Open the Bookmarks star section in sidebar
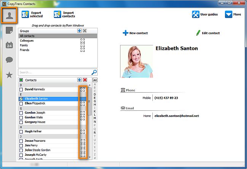 coord(9,75)
